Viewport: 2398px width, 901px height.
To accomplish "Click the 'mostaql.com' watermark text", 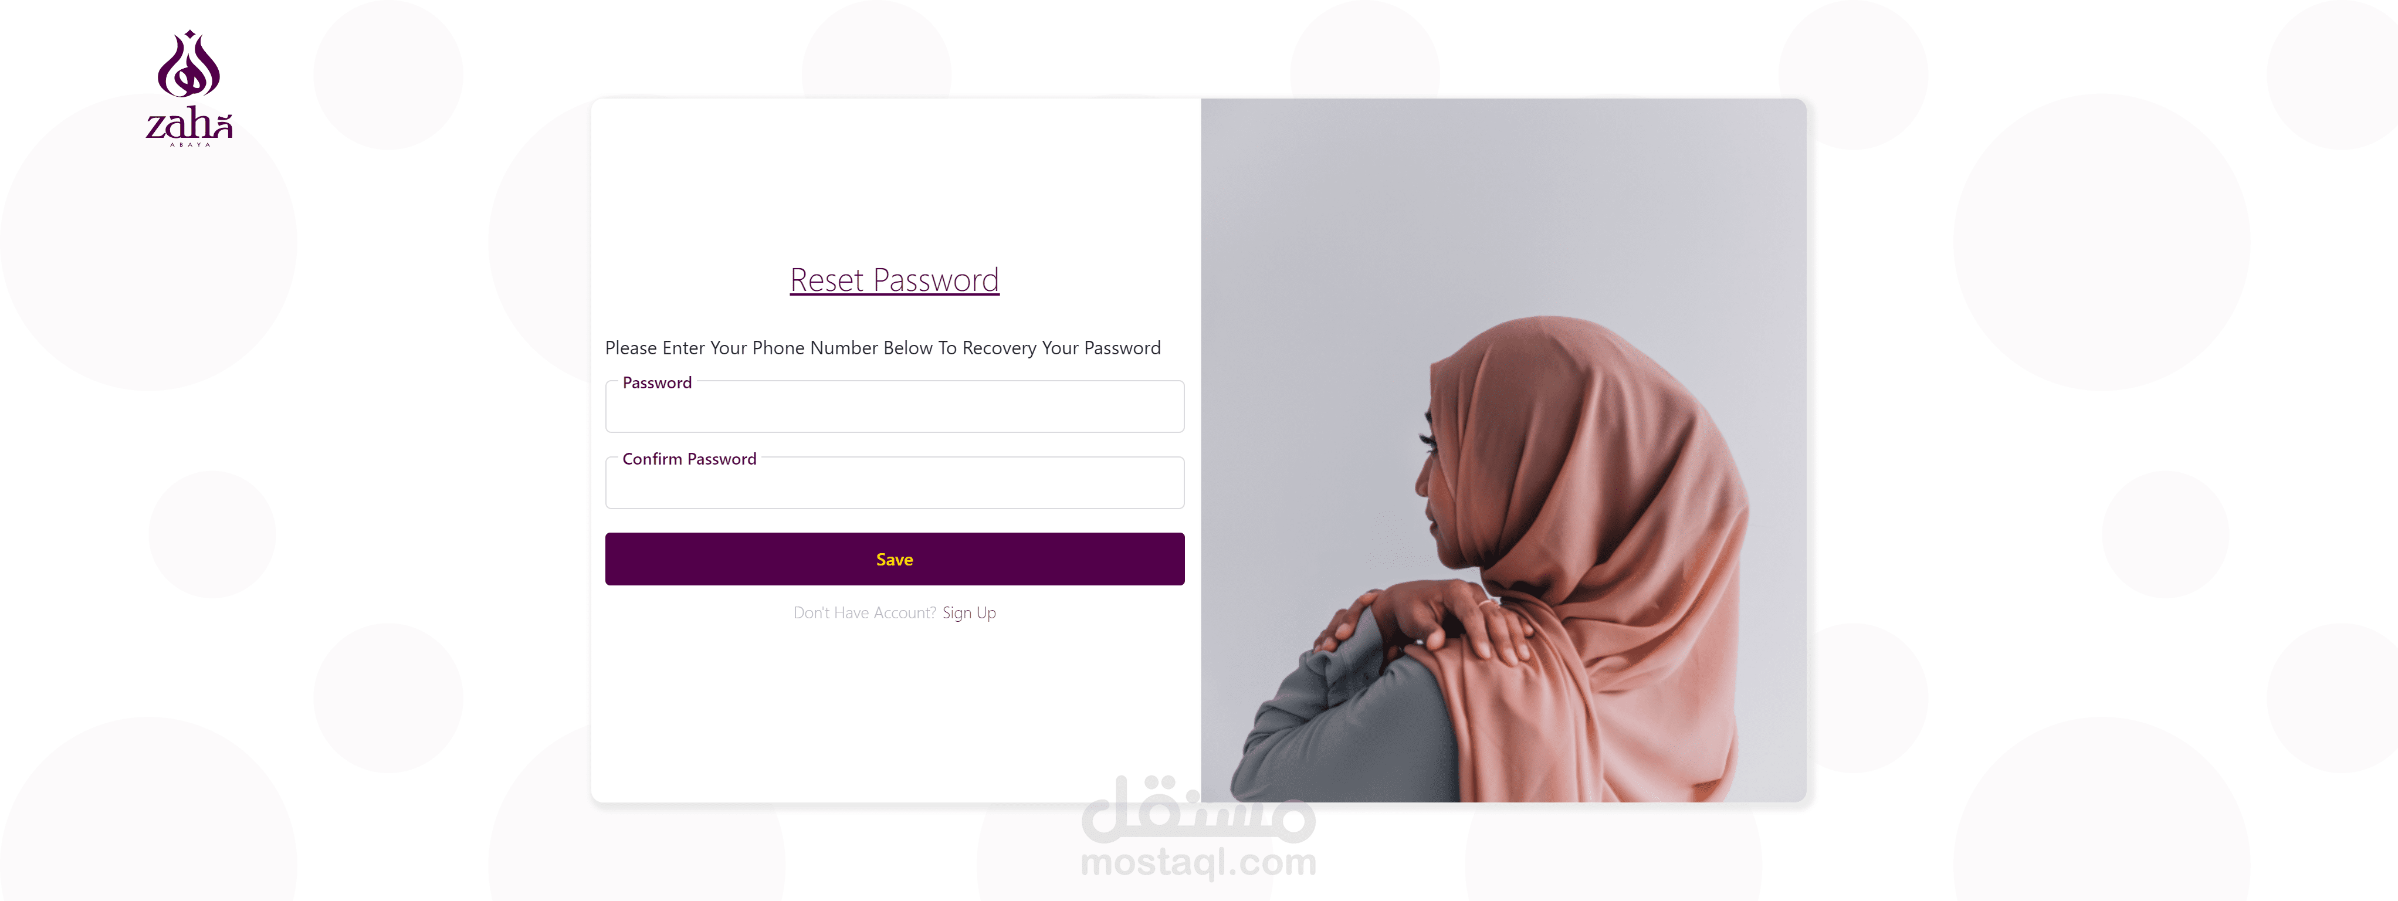I will click(x=1198, y=863).
